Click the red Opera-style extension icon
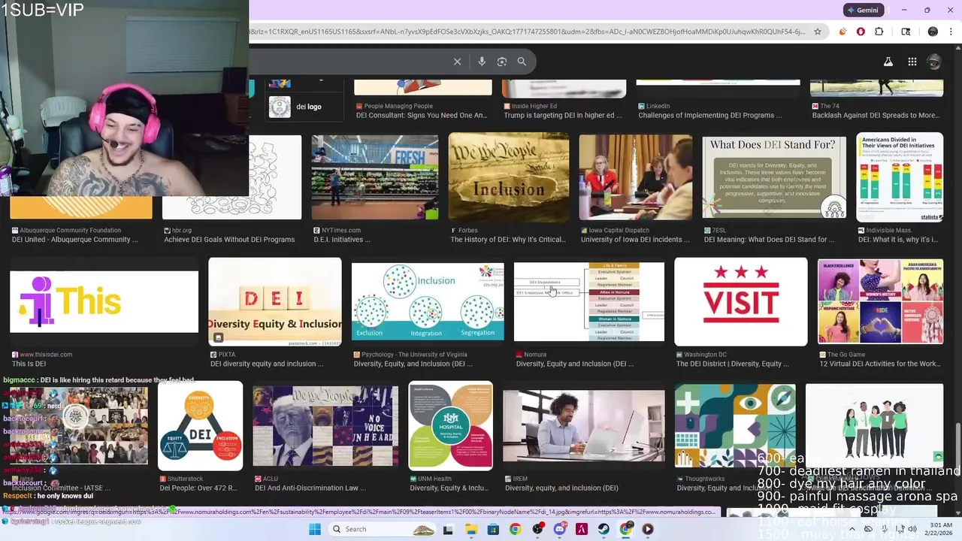 click(x=861, y=32)
